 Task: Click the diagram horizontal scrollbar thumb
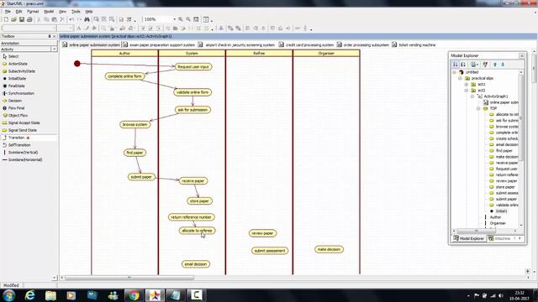pyautogui.click(x=129, y=278)
